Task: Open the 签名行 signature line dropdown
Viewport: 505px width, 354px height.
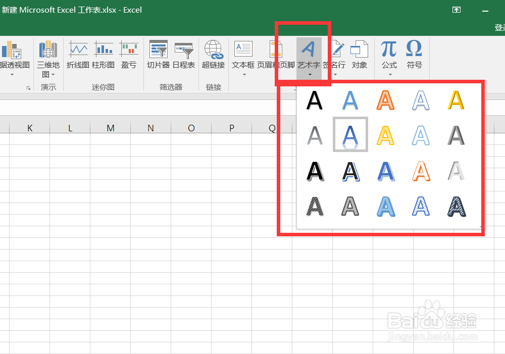Action: point(335,74)
